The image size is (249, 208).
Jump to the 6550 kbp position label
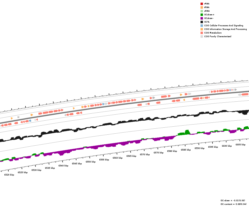coord(91,162)
